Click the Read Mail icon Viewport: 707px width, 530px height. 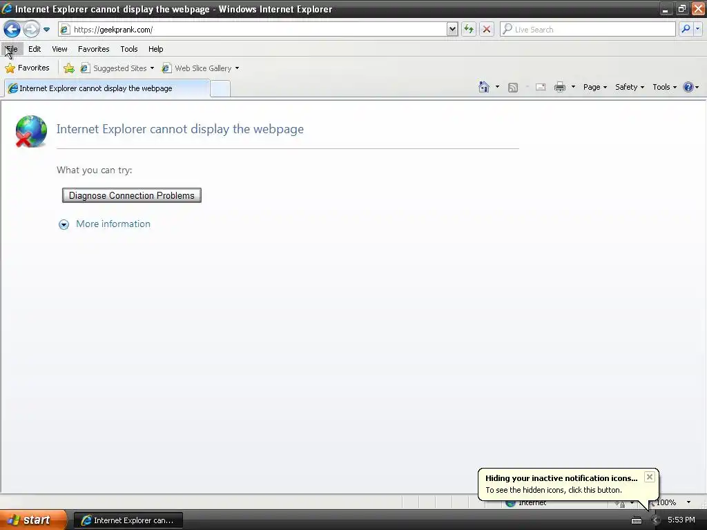541,87
